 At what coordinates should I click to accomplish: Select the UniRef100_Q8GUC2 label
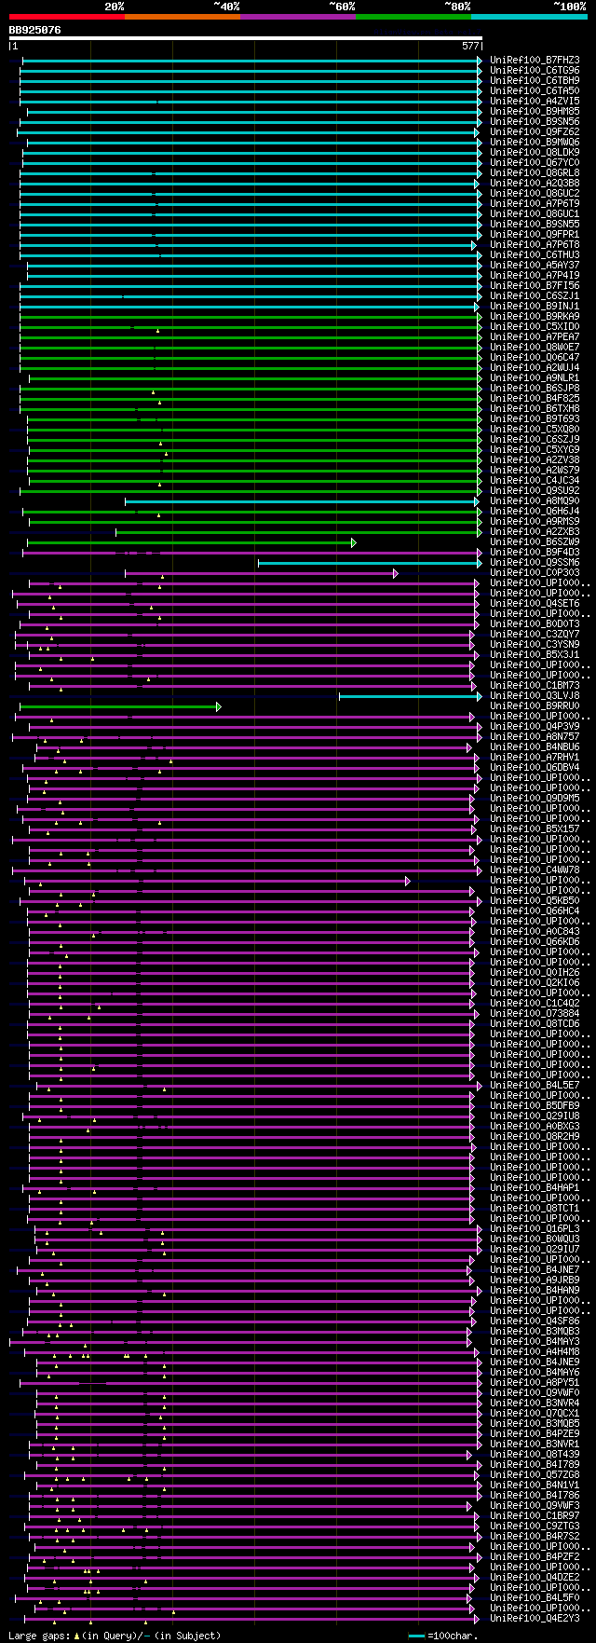click(x=535, y=194)
